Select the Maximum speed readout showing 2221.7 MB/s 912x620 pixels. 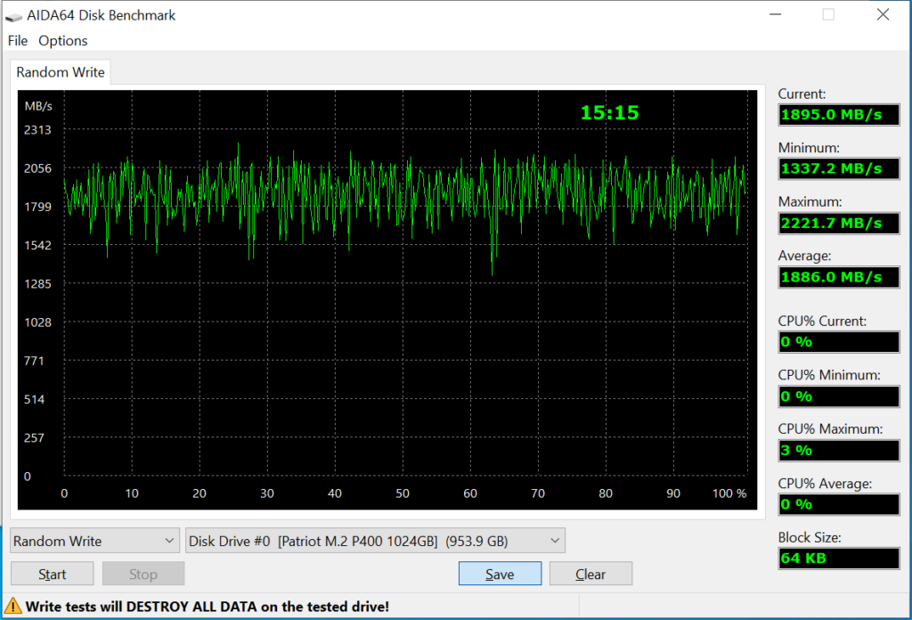(838, 223)
